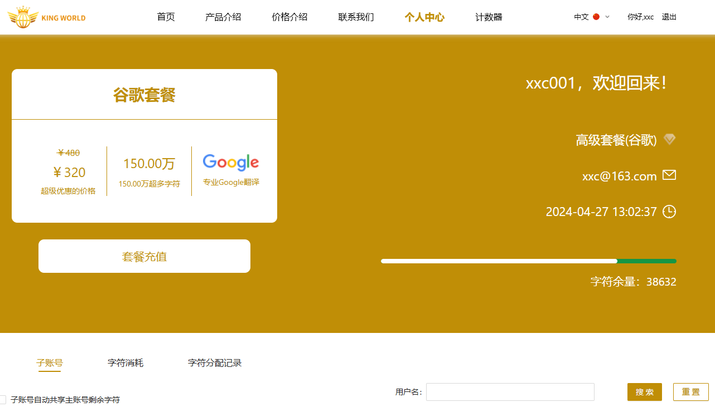This screenshot has width=715, height=412.
Task: Click the Google logo in the package card
Action: tap(230, 162)
